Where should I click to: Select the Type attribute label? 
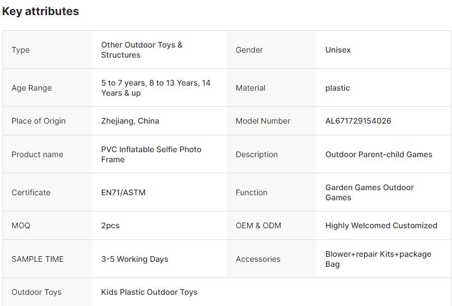(21, 50)
